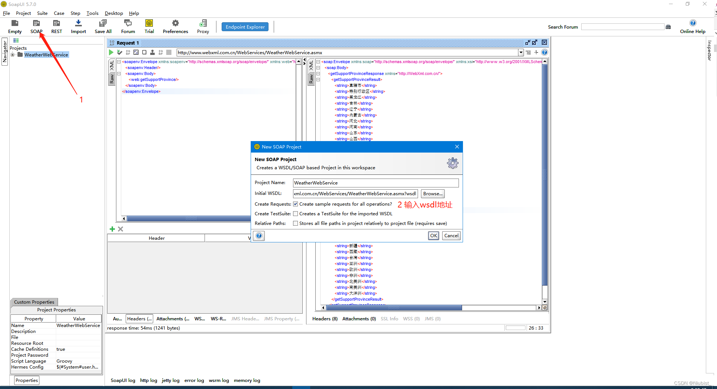
Task: Uncheck Create sample requests for all operations
Action: click(296, 204)
